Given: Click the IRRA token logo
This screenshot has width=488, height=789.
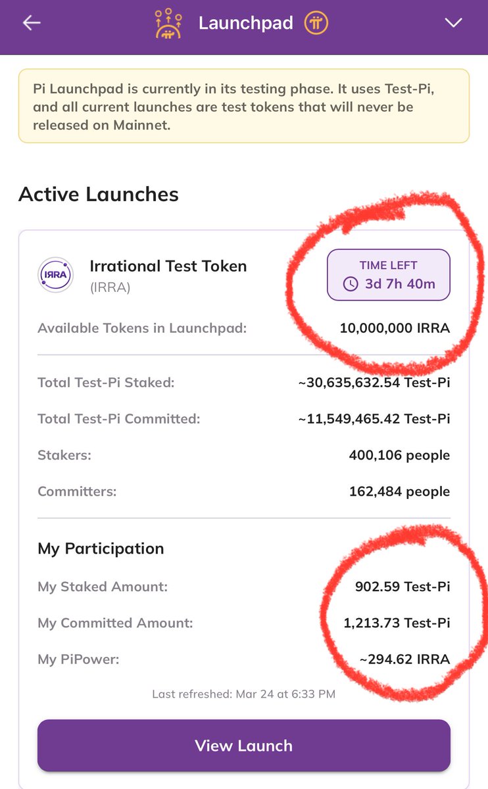Looking at the screenshot, I should point(55,275).
